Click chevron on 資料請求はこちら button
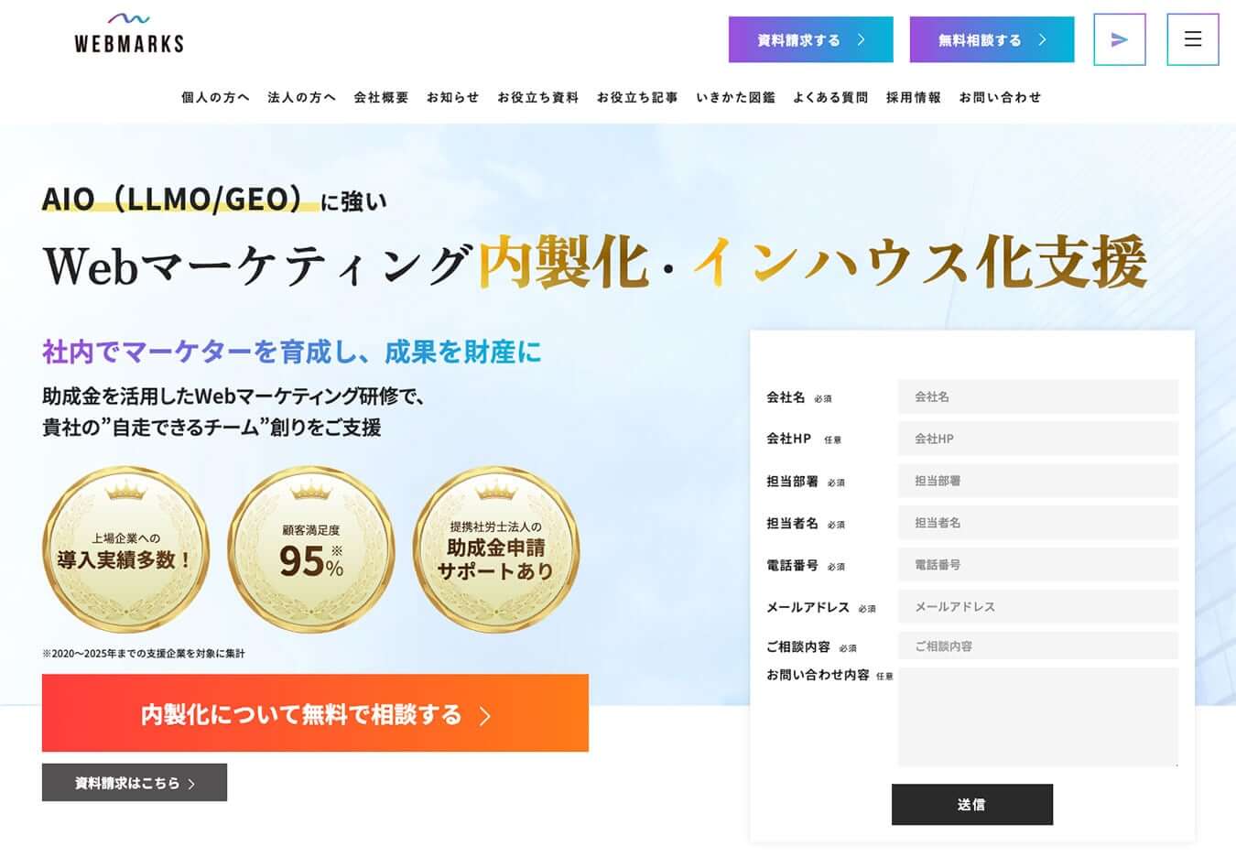The image size is (1236, 868). tap(191, 784)
